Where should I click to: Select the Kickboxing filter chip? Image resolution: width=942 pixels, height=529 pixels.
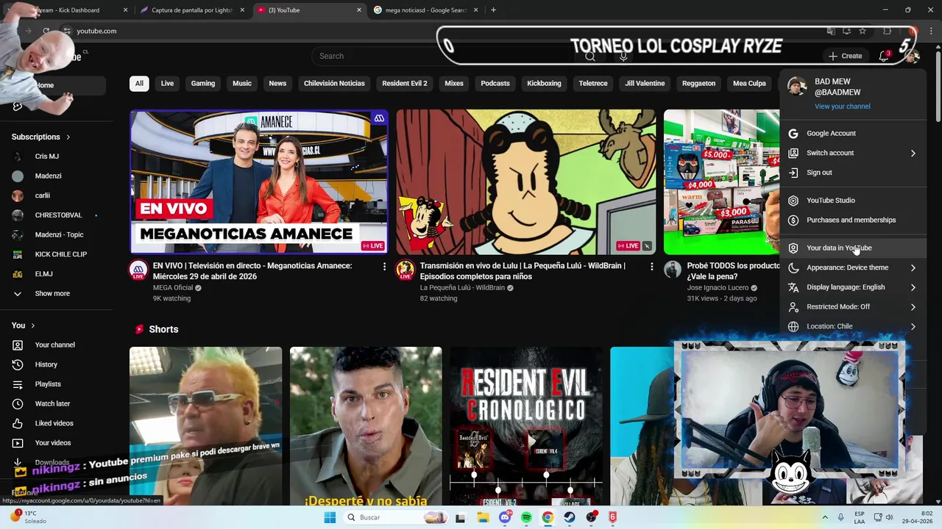click(544, 83)
